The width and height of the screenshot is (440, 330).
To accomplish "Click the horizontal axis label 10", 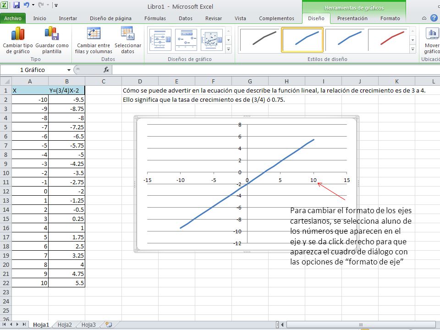I will pyautogui.click(x=313, y=180).
